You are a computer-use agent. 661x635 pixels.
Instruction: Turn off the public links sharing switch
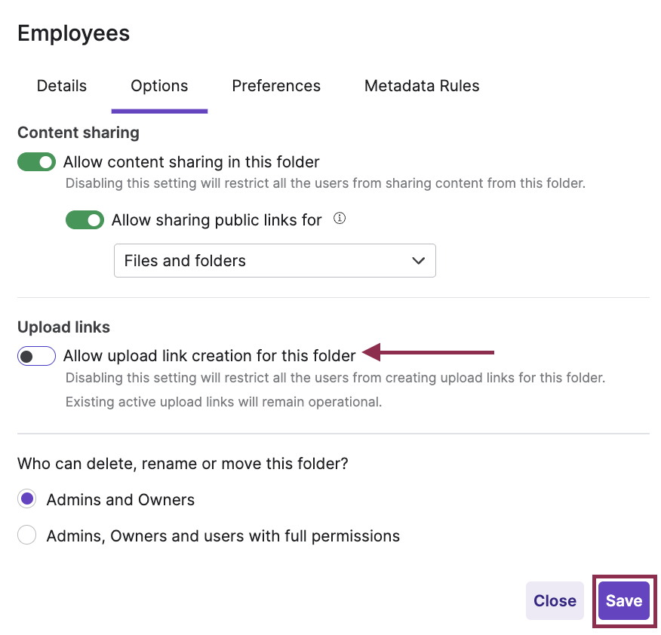click(85, 220)
